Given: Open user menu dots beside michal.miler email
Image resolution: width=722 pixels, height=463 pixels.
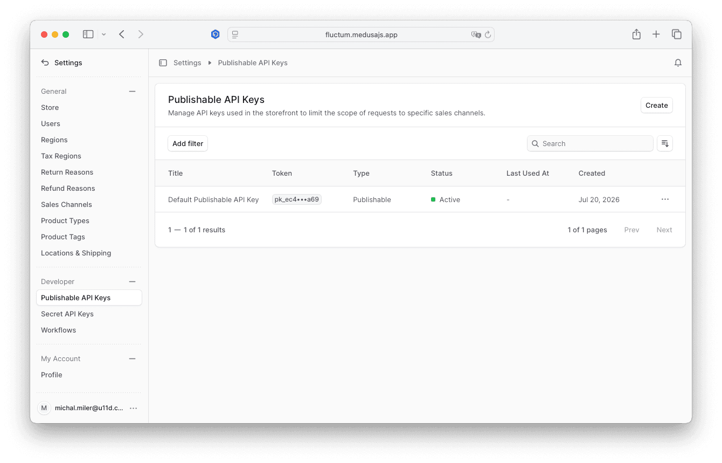Looking at the screenshot, I should pyautogui.click(x=134, y=408).
